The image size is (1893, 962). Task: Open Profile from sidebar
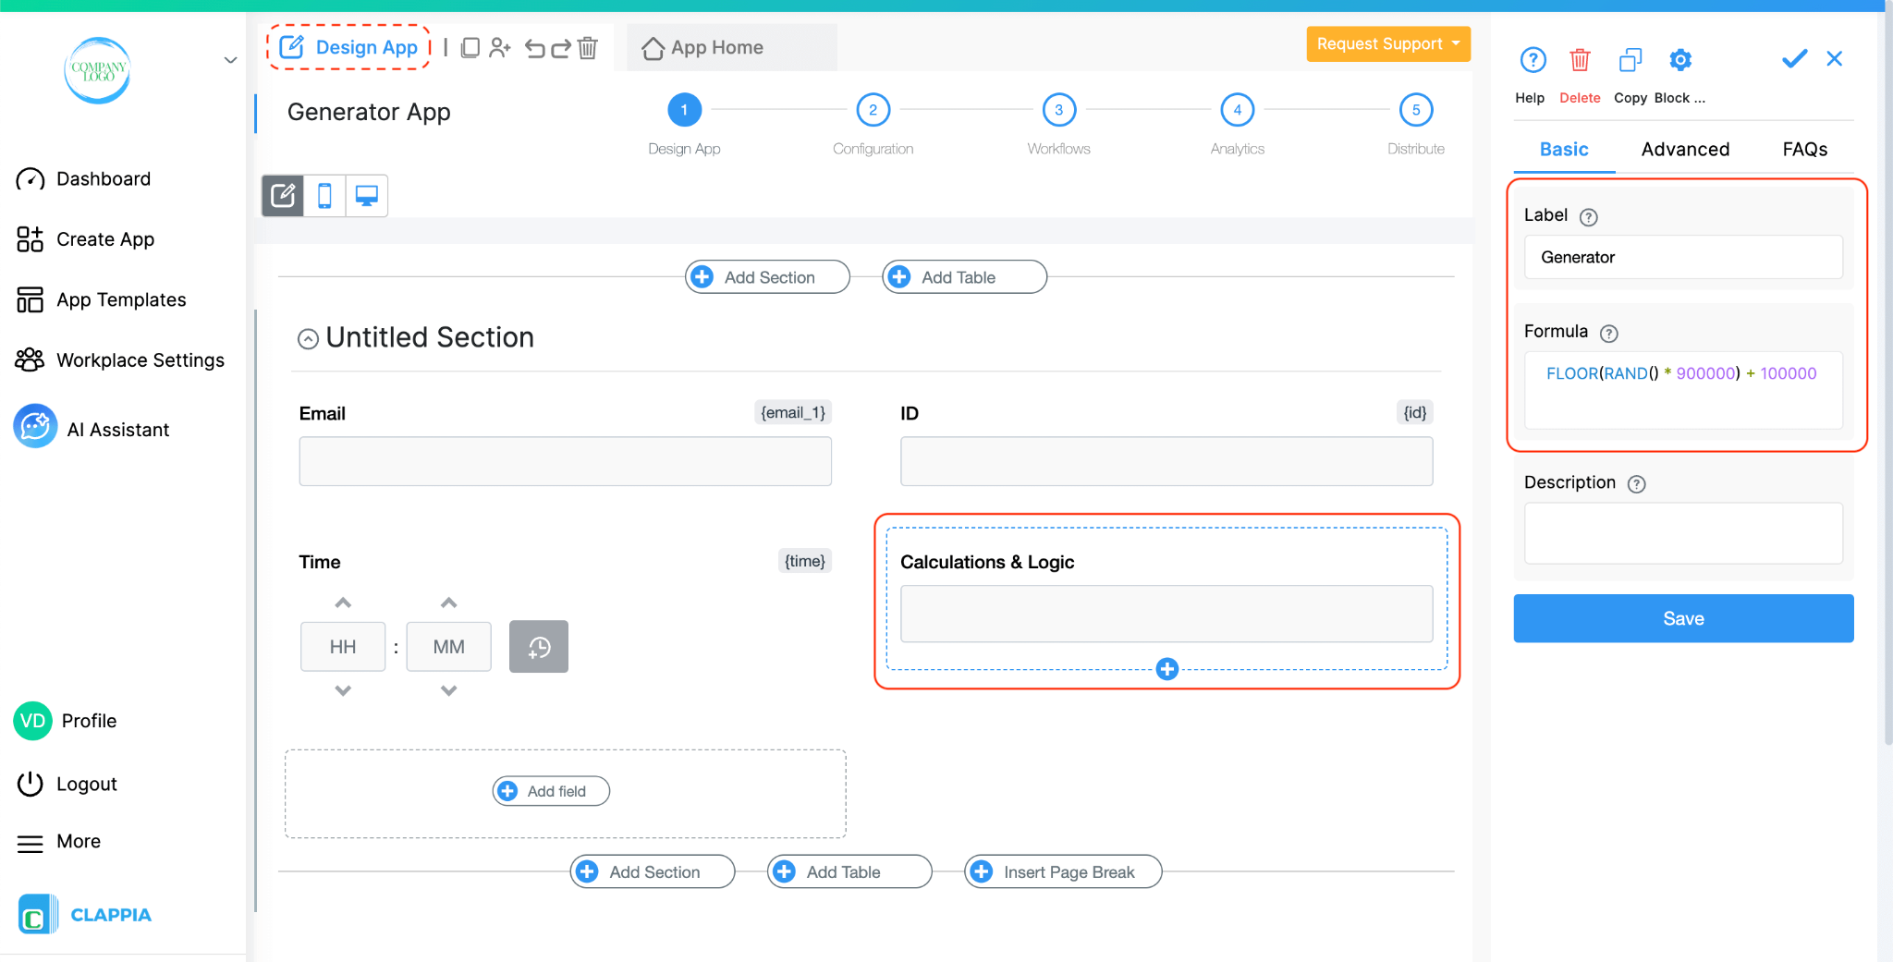(x=66, y=721)
